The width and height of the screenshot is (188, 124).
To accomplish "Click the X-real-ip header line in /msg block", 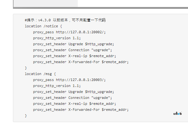I will (x=74, y=104).
